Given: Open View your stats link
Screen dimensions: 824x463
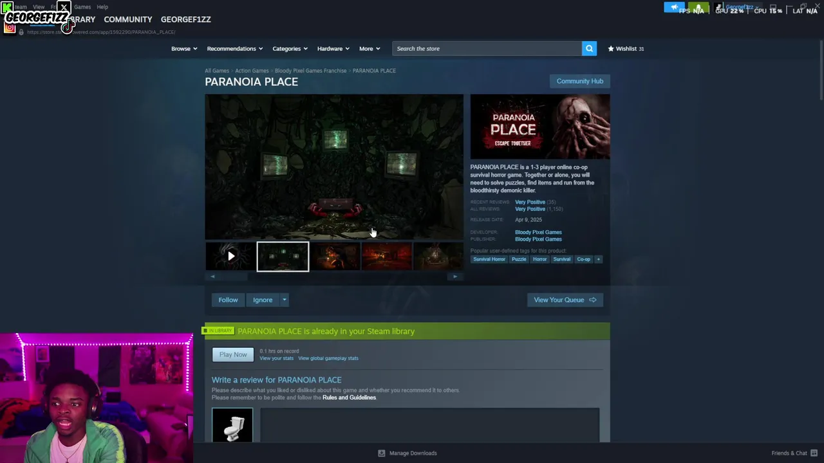Looking at the screenshot, I should tap(276, 358).
